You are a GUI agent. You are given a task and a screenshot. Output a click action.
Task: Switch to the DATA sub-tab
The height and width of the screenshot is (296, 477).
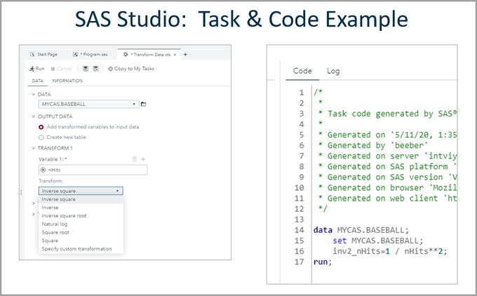coord(37,81)
